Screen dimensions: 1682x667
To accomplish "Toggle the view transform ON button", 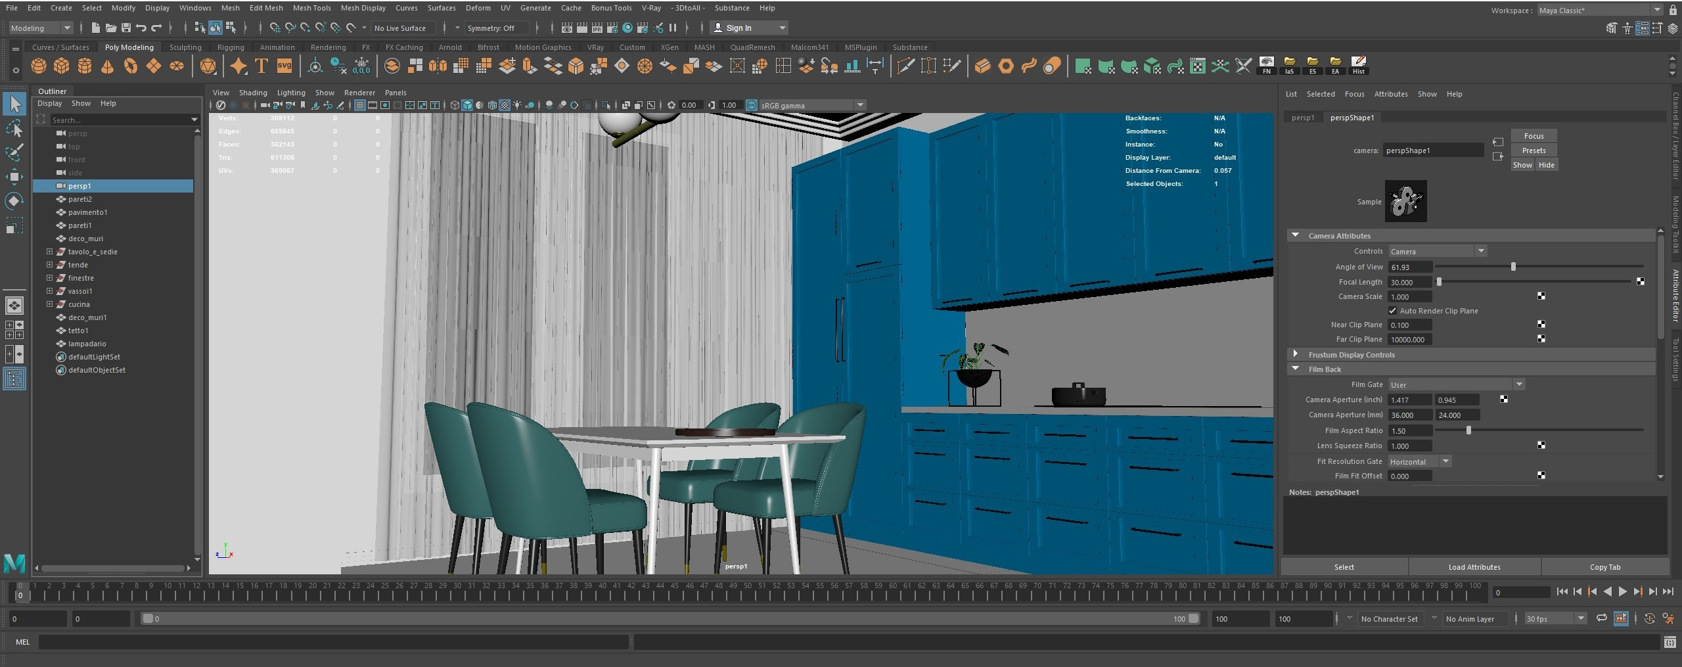I will [x=751, y=105].
